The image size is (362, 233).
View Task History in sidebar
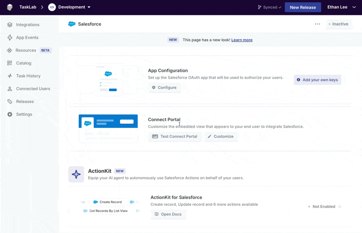click(x=28, y=76)
